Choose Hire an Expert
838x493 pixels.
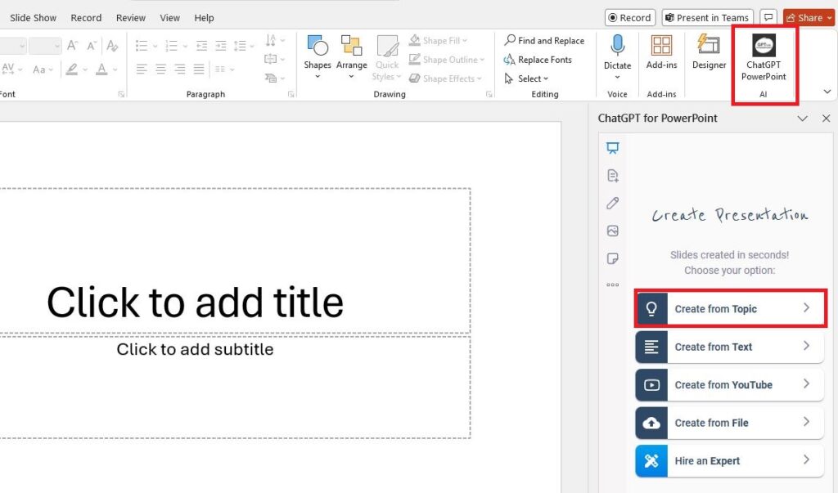(729, 460)
